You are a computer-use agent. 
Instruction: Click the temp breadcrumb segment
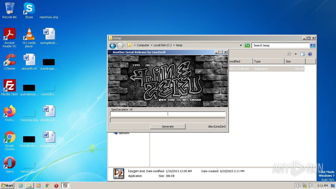coord(179,45)
